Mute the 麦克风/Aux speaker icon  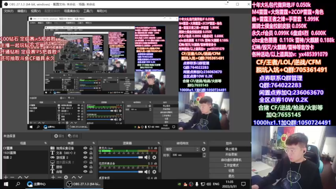[x=147, y=157]
